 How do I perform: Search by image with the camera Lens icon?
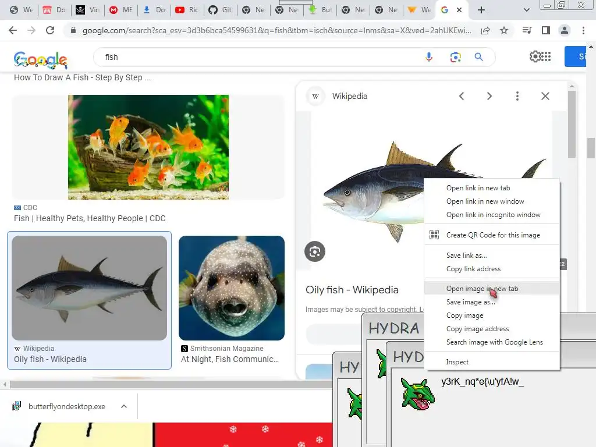pyautogui.click(x=455, y=57)
